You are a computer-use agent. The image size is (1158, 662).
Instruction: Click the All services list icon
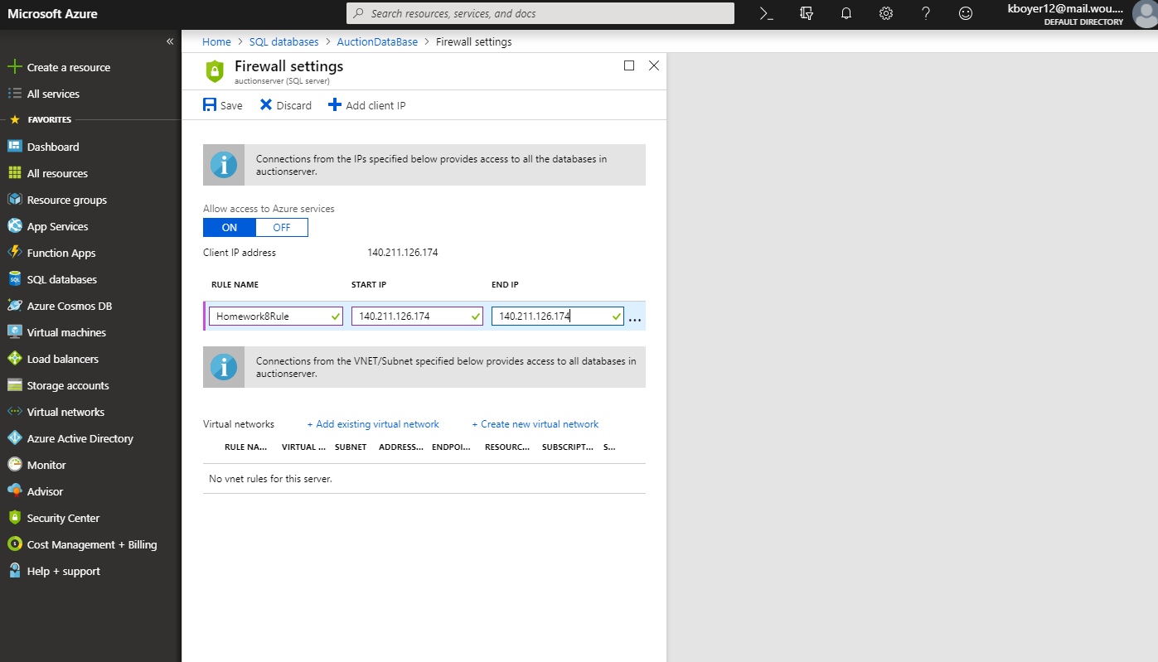pyautogui.click(x=14, y=94)
